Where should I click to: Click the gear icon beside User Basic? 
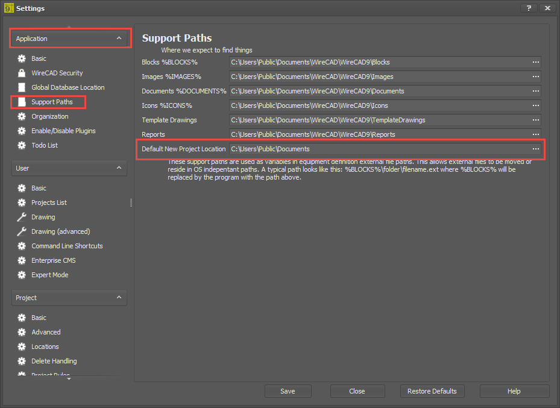click(22, 188)
